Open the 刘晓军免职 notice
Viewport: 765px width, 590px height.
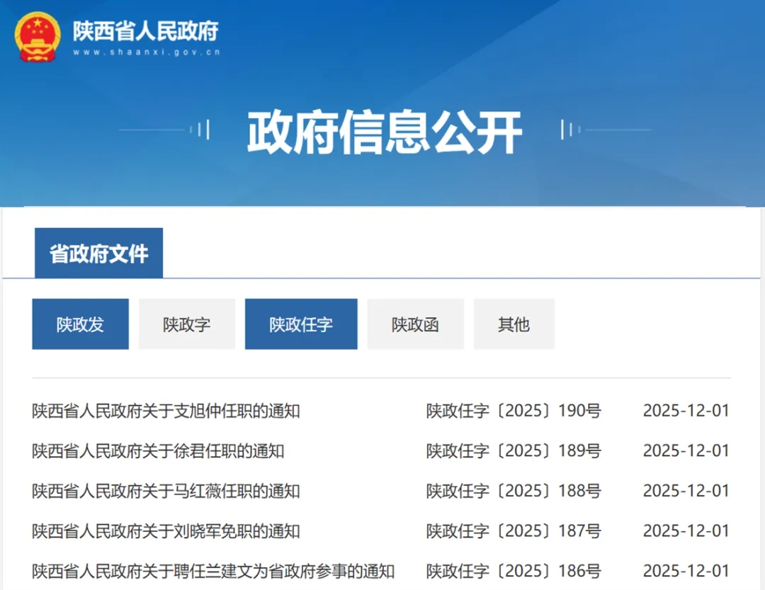coord(166,531)
